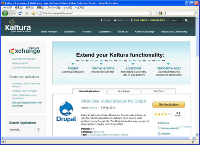
Task: Click the Search Applications magnifier button
Action: pyautogui.click(x=38, y=129)
